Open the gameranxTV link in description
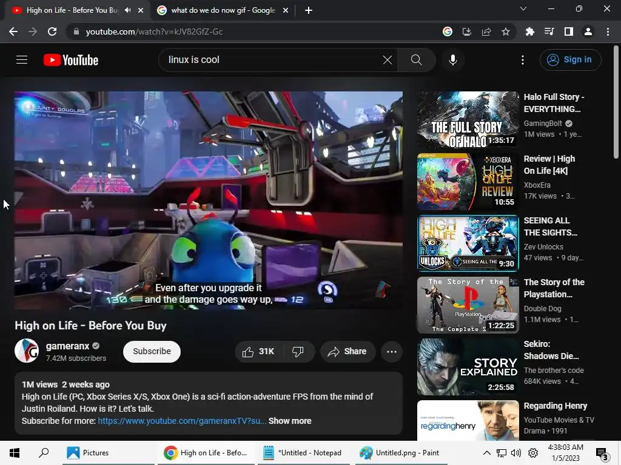This screenshot has height=465, width=621. pos(182,421)
